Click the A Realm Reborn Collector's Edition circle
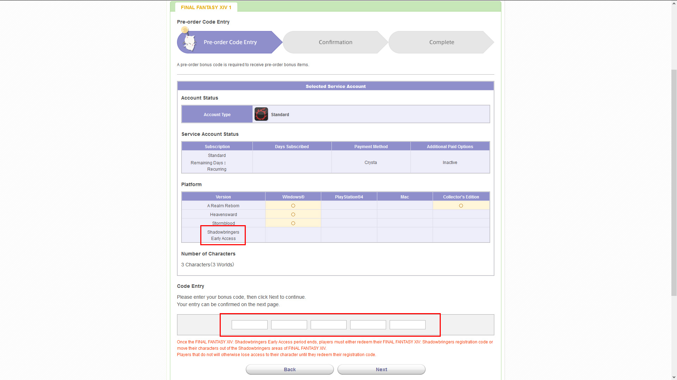 pyautogui.click(x=461, y=206)
